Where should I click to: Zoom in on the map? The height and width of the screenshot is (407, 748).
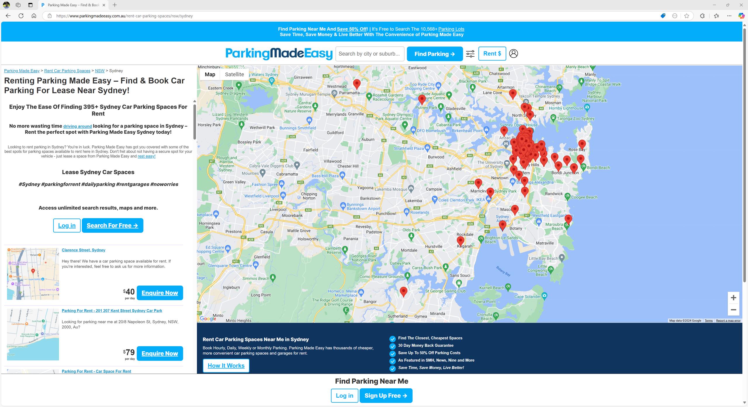click(733, 298)
